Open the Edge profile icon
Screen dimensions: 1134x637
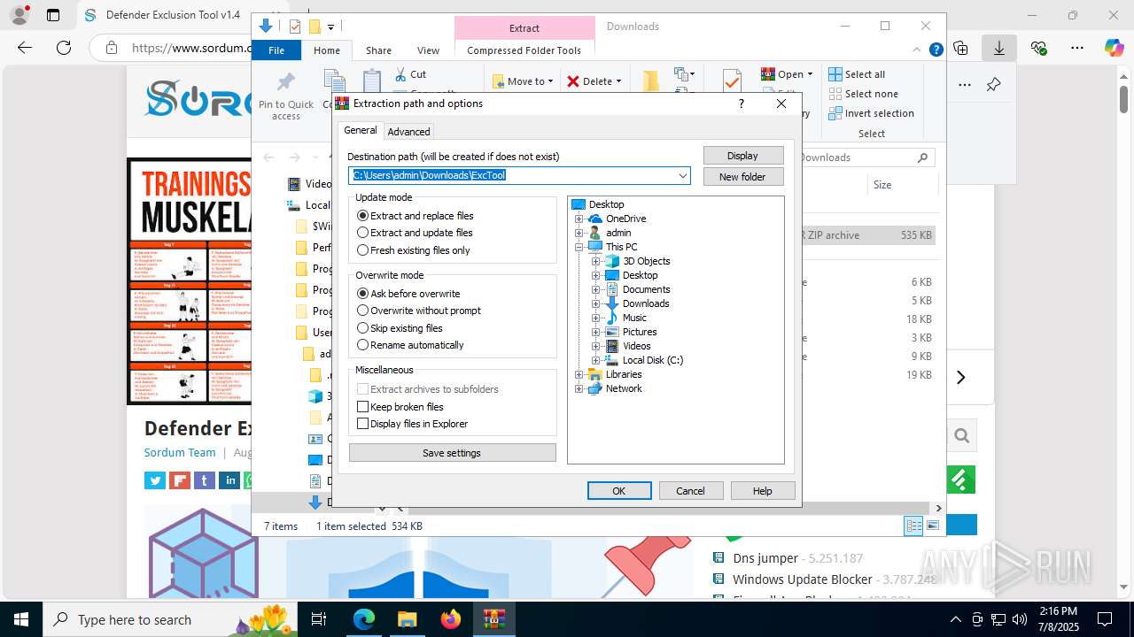click(x=19, y=15)
